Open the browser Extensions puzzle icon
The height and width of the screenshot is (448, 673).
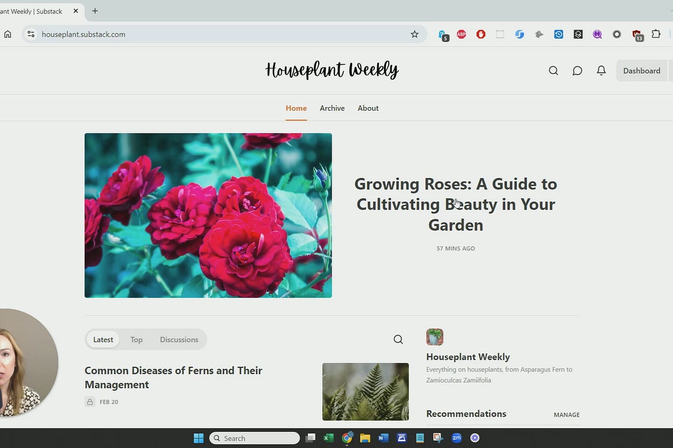pos(656,34)
